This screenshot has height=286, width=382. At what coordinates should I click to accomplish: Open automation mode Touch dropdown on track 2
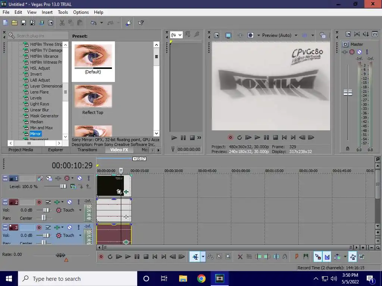click(x=80, y=210)
